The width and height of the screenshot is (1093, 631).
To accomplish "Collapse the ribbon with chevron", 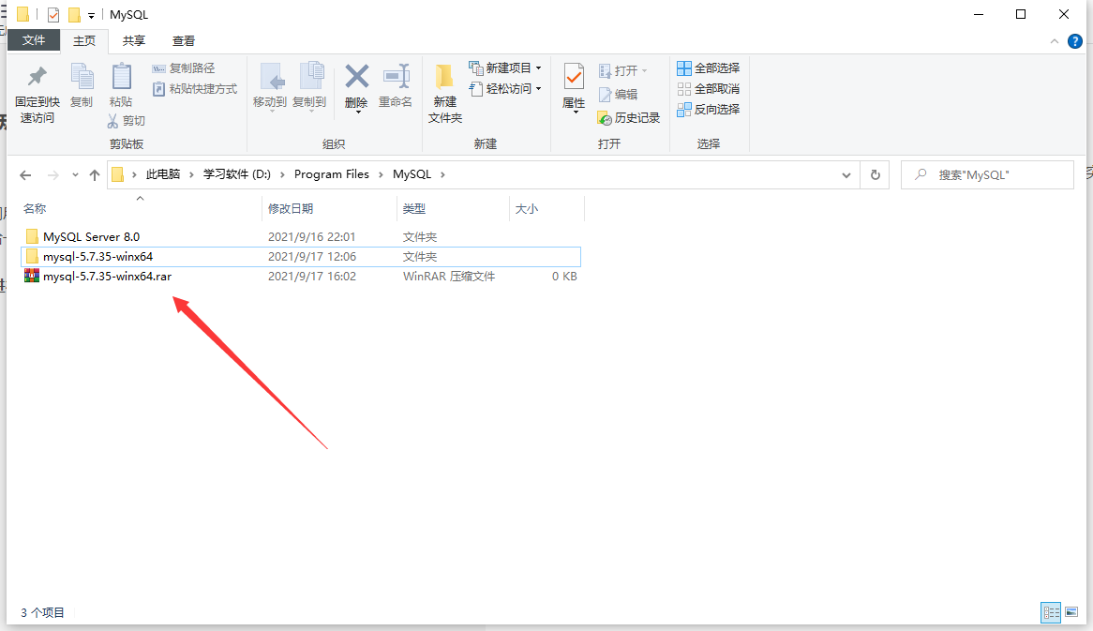I will click(1054, 42).
